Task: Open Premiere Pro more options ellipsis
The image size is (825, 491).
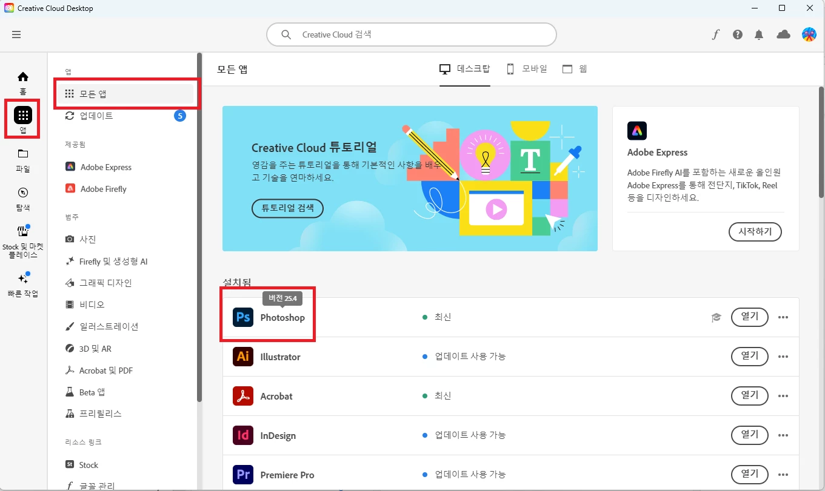Action: click(x=783, y=475)
